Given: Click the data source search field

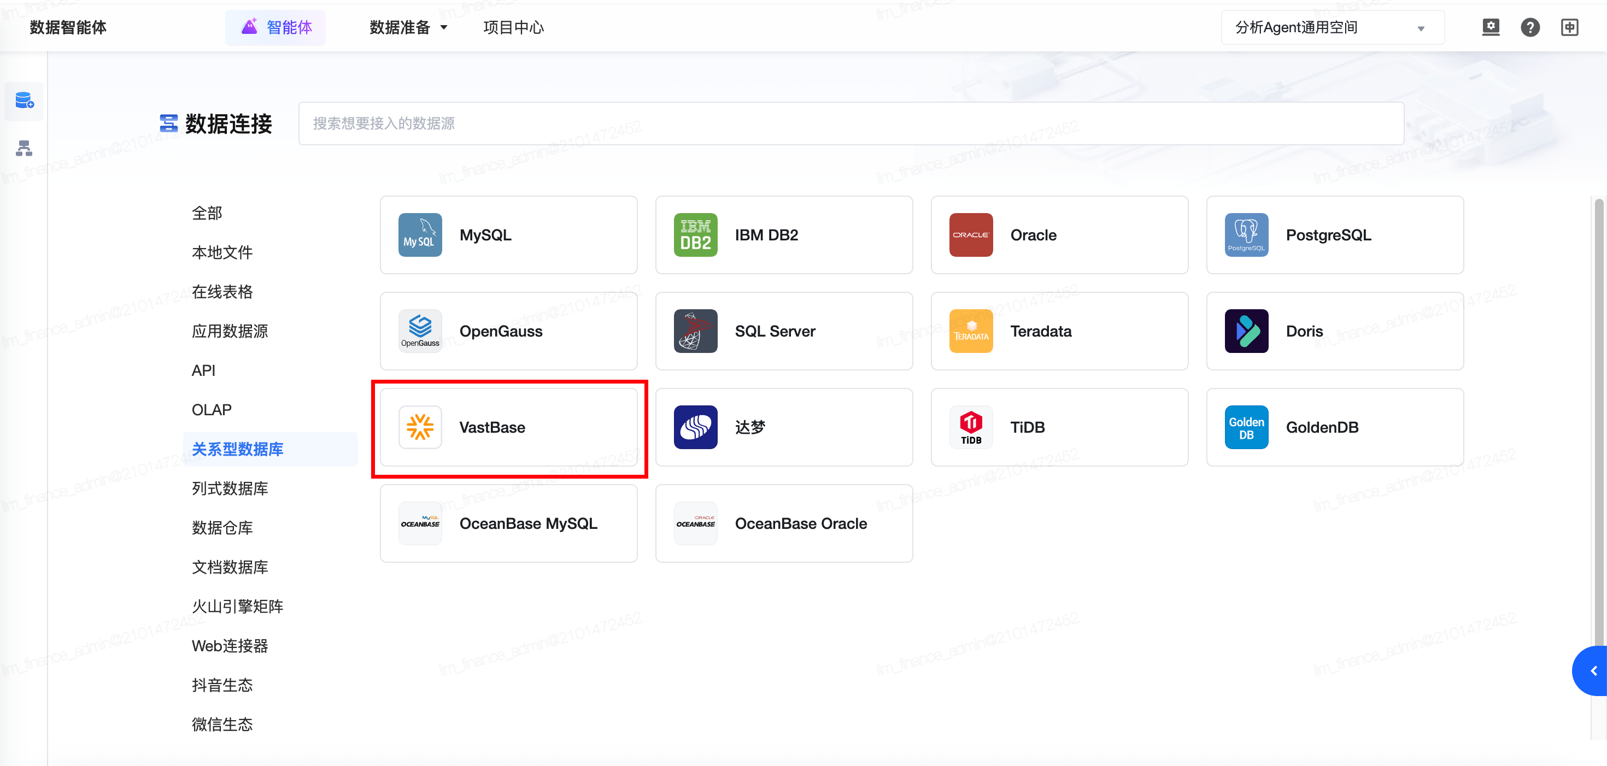Looking at the screenshot, I should click(x=851, y=123).
